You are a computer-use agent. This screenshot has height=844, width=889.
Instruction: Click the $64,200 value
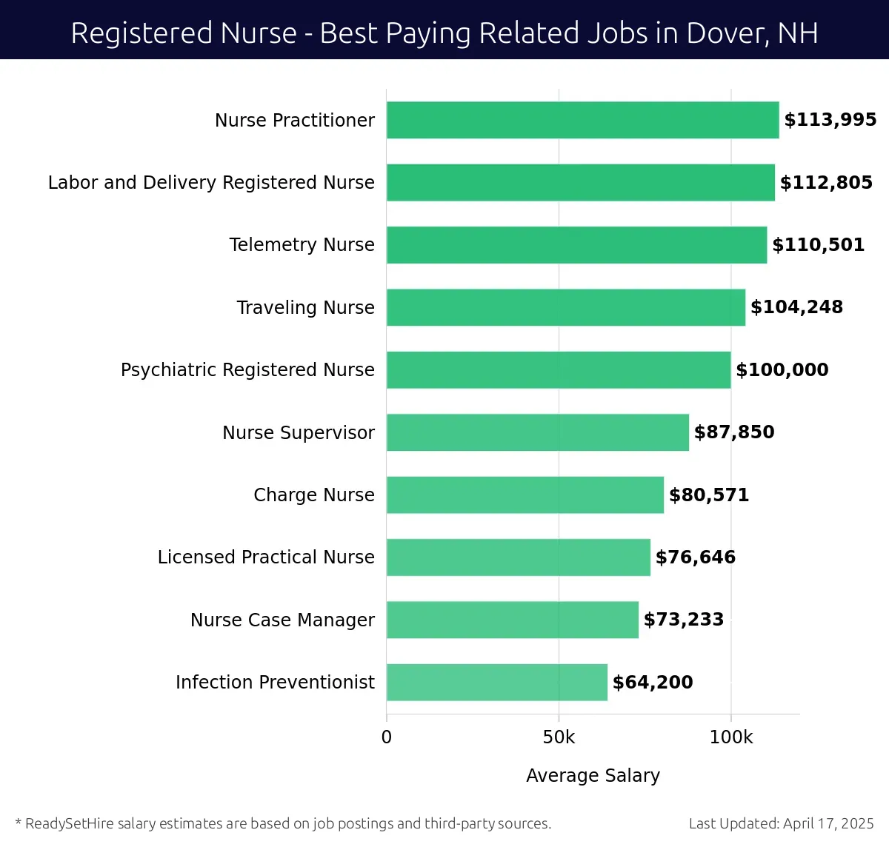click(653, 683)
